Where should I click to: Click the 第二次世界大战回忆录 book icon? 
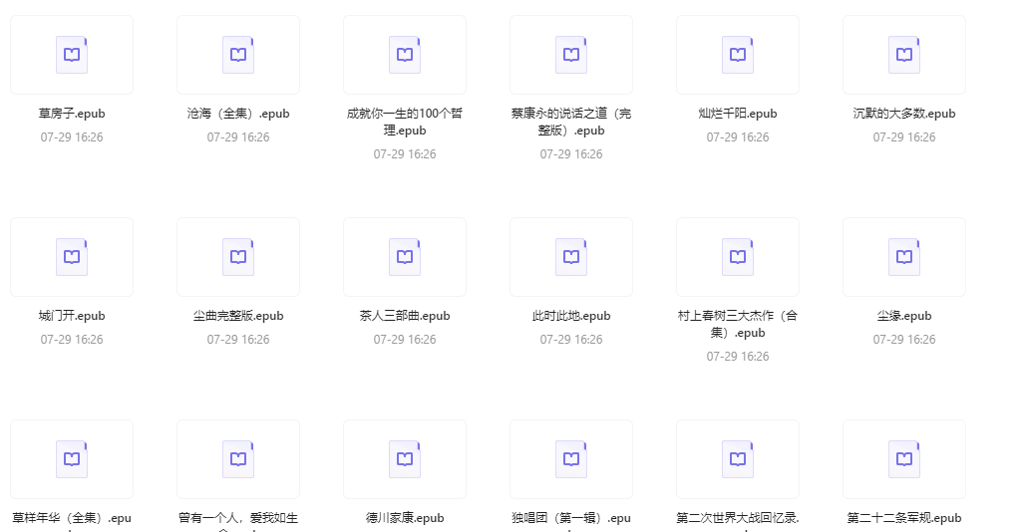tap(738, 459)
